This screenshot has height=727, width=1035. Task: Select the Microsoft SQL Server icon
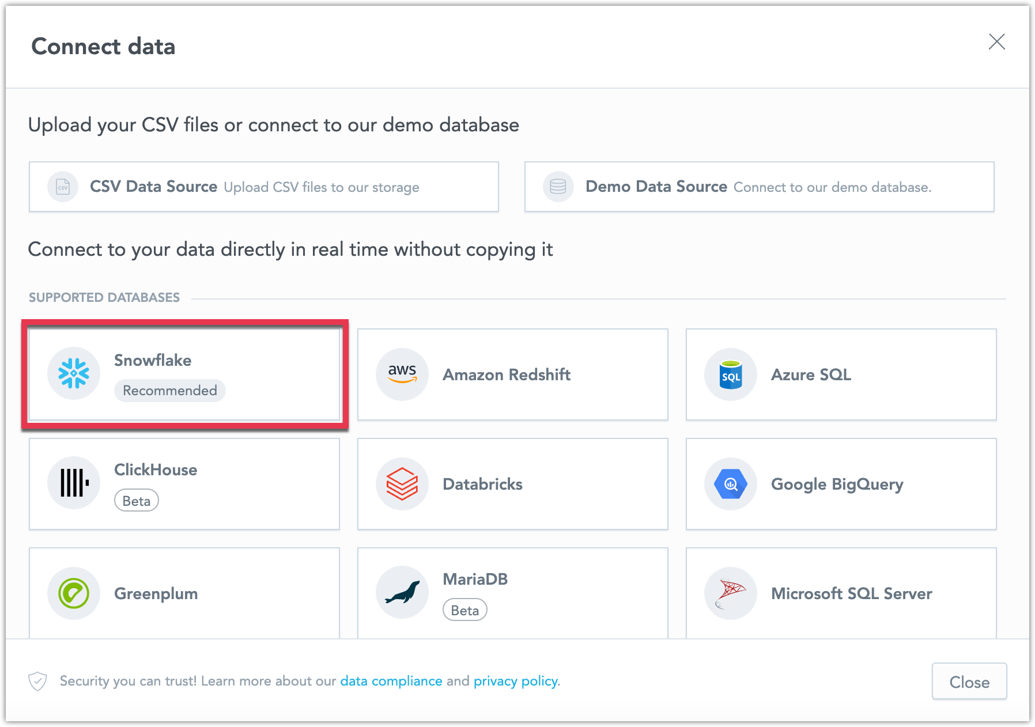[x=730, y=593]
